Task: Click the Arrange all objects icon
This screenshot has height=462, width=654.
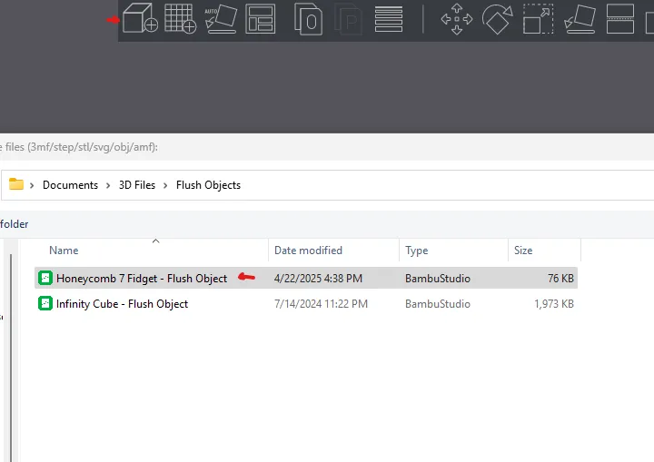Action: point(261,19)
